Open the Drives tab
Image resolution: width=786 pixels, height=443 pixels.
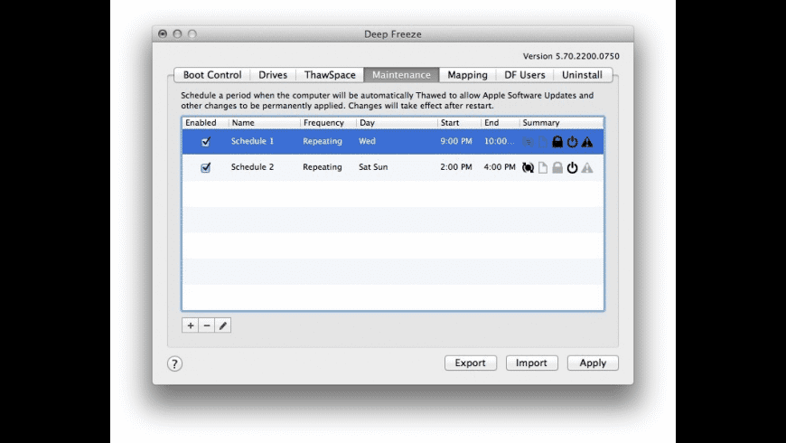click(x=273, y=75)
